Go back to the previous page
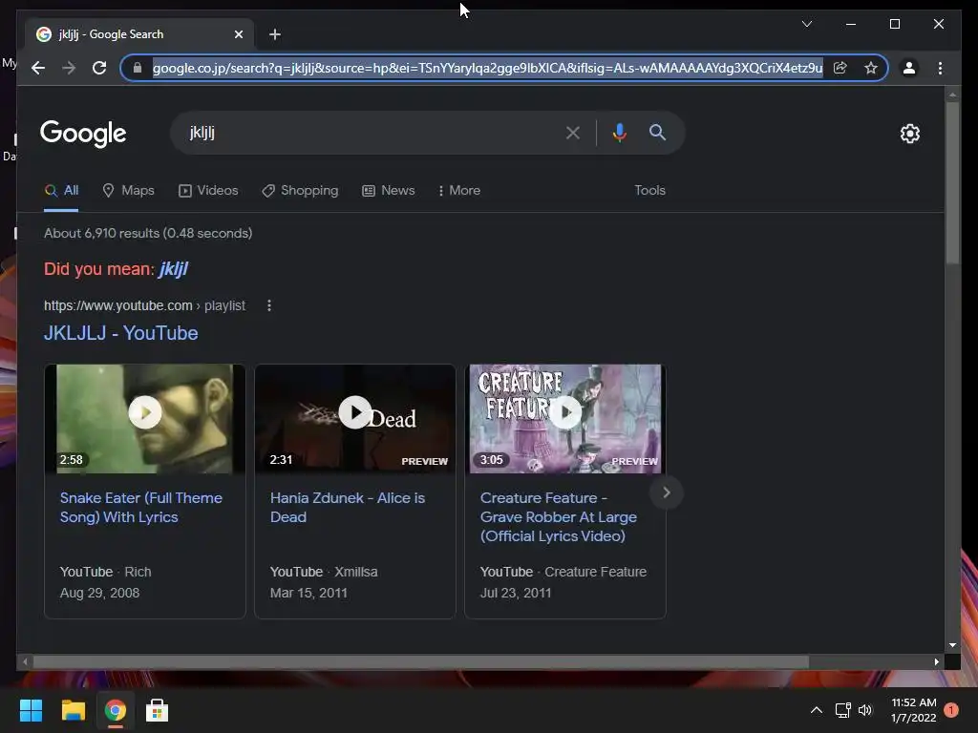 coord(38,68)
